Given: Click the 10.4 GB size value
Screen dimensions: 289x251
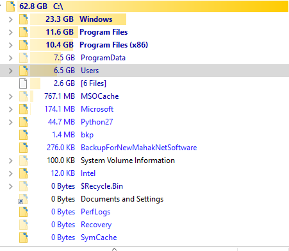Looking at the screenshot, I should 60,45.
